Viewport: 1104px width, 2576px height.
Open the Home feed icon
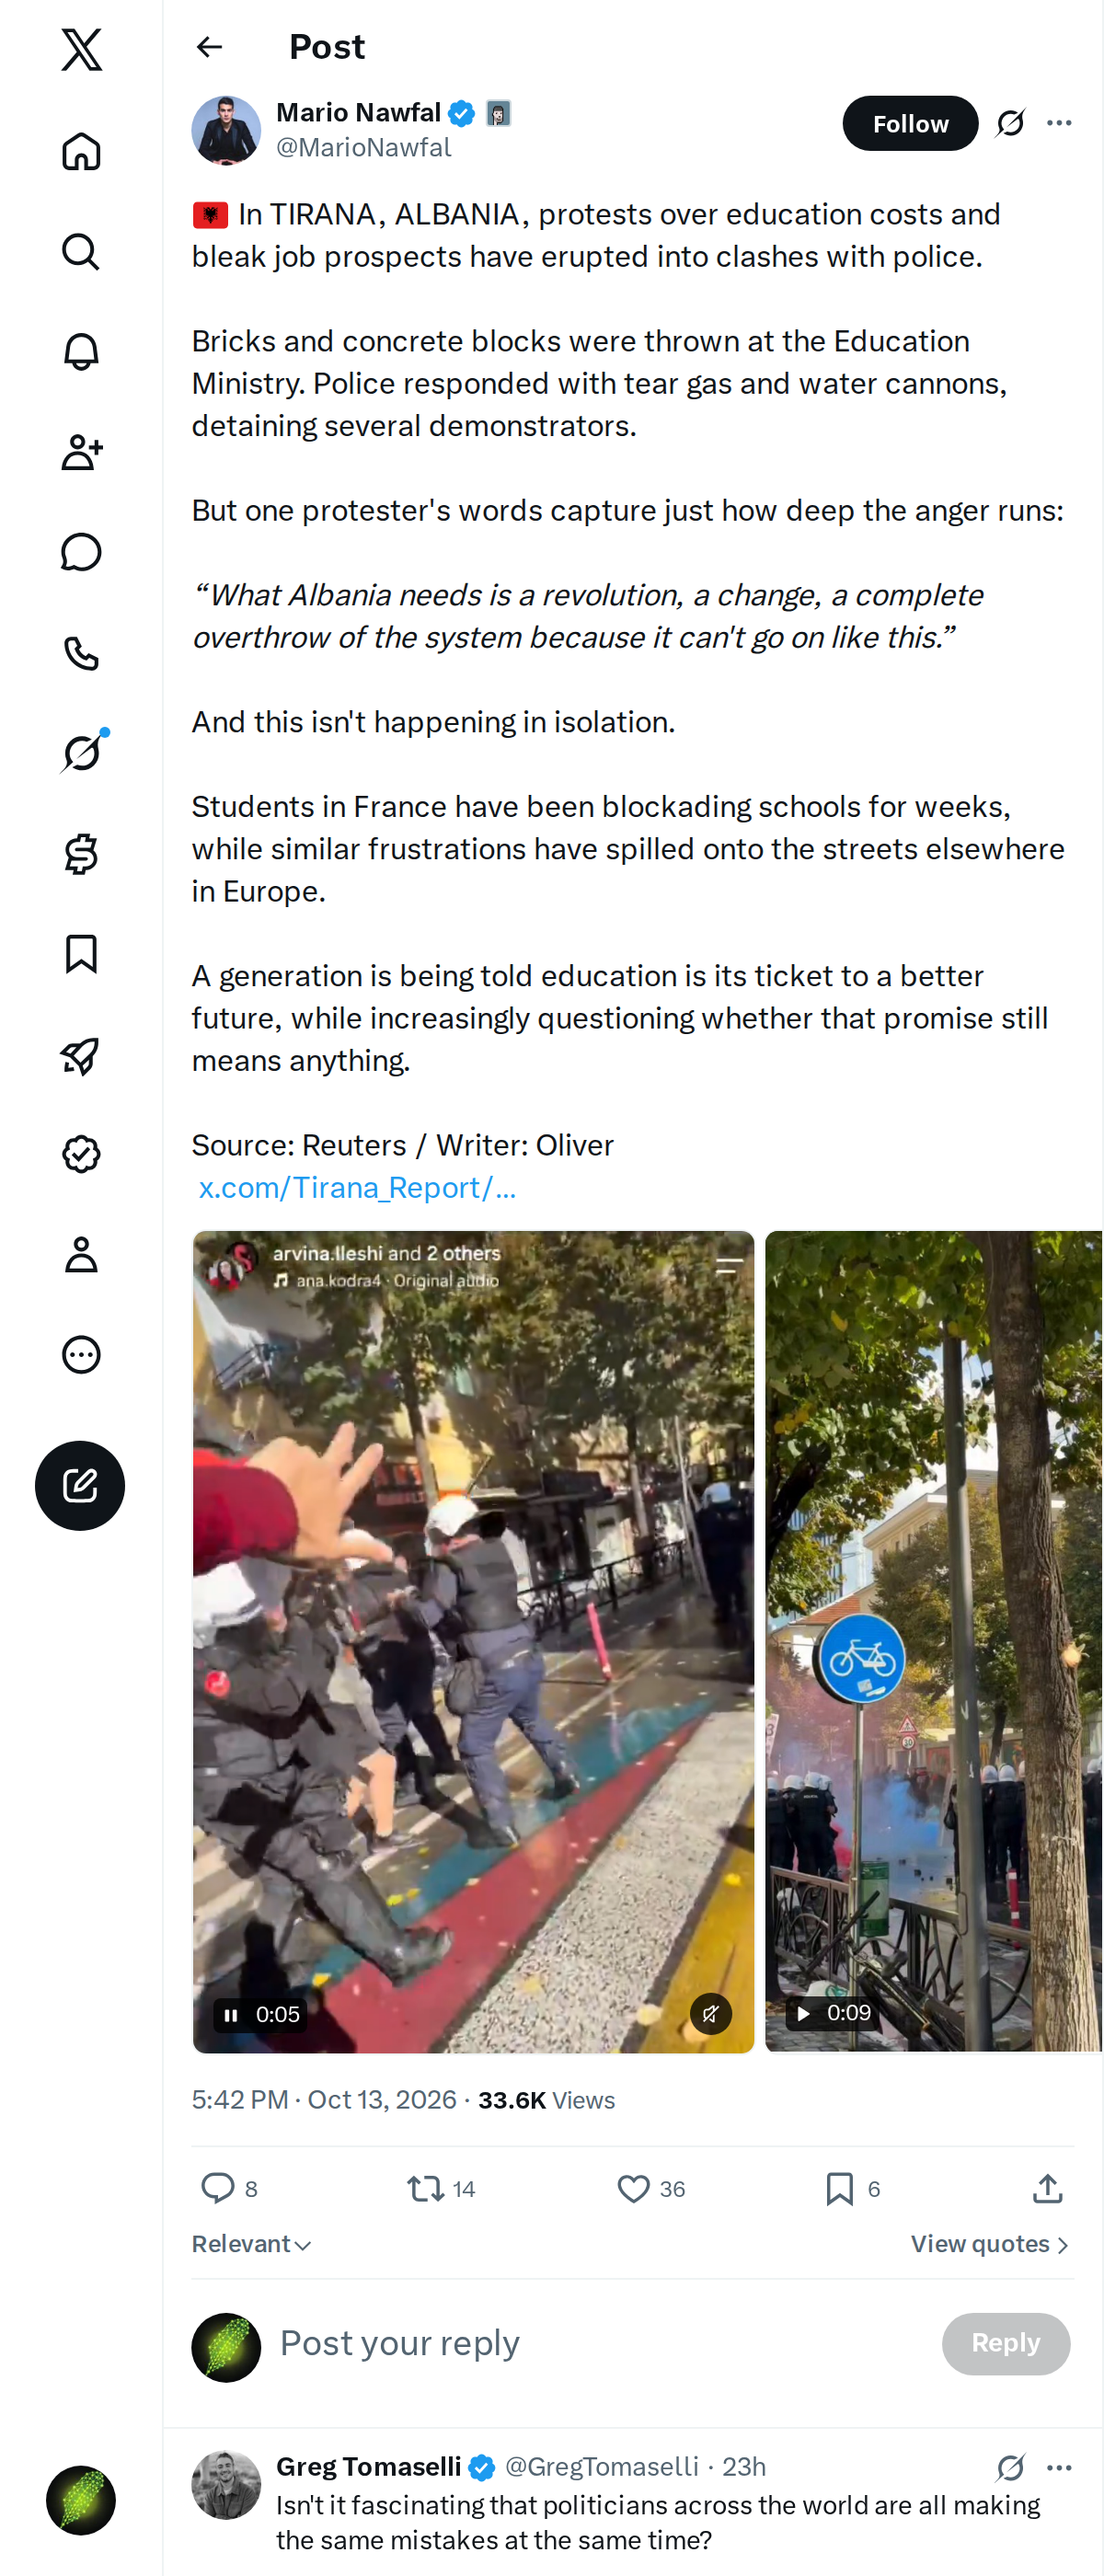tap(81, 152)
